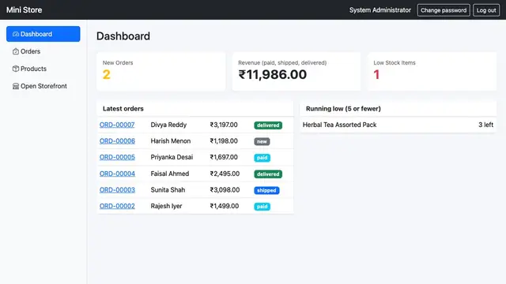Click the Mini Store brand title

[25, 10]
